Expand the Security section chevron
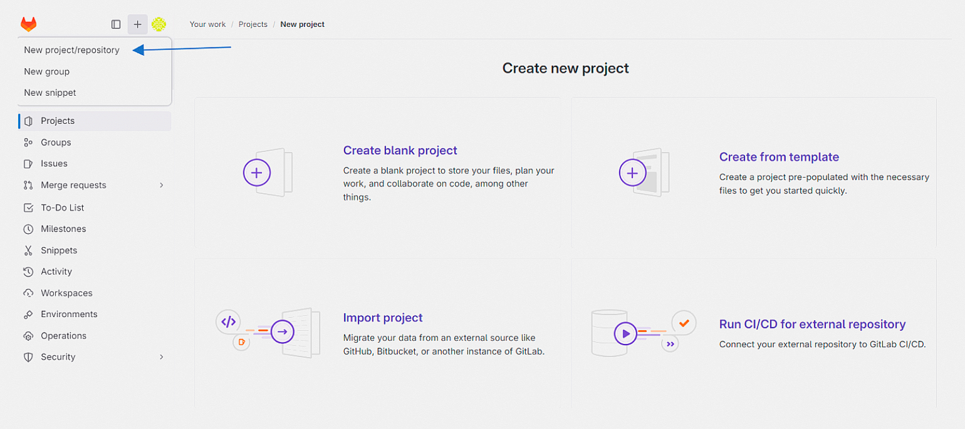This screenshot has height=429, width=965. [161, 357]
